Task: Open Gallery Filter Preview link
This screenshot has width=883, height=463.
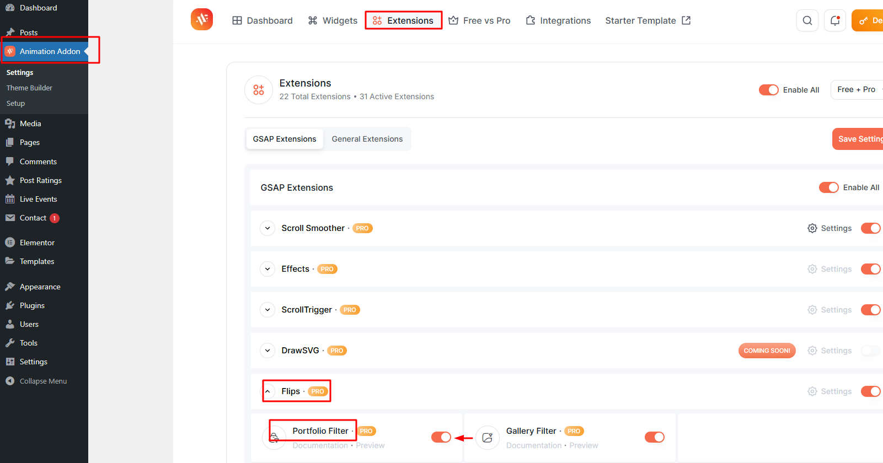Action: click(x=584, y=445)
